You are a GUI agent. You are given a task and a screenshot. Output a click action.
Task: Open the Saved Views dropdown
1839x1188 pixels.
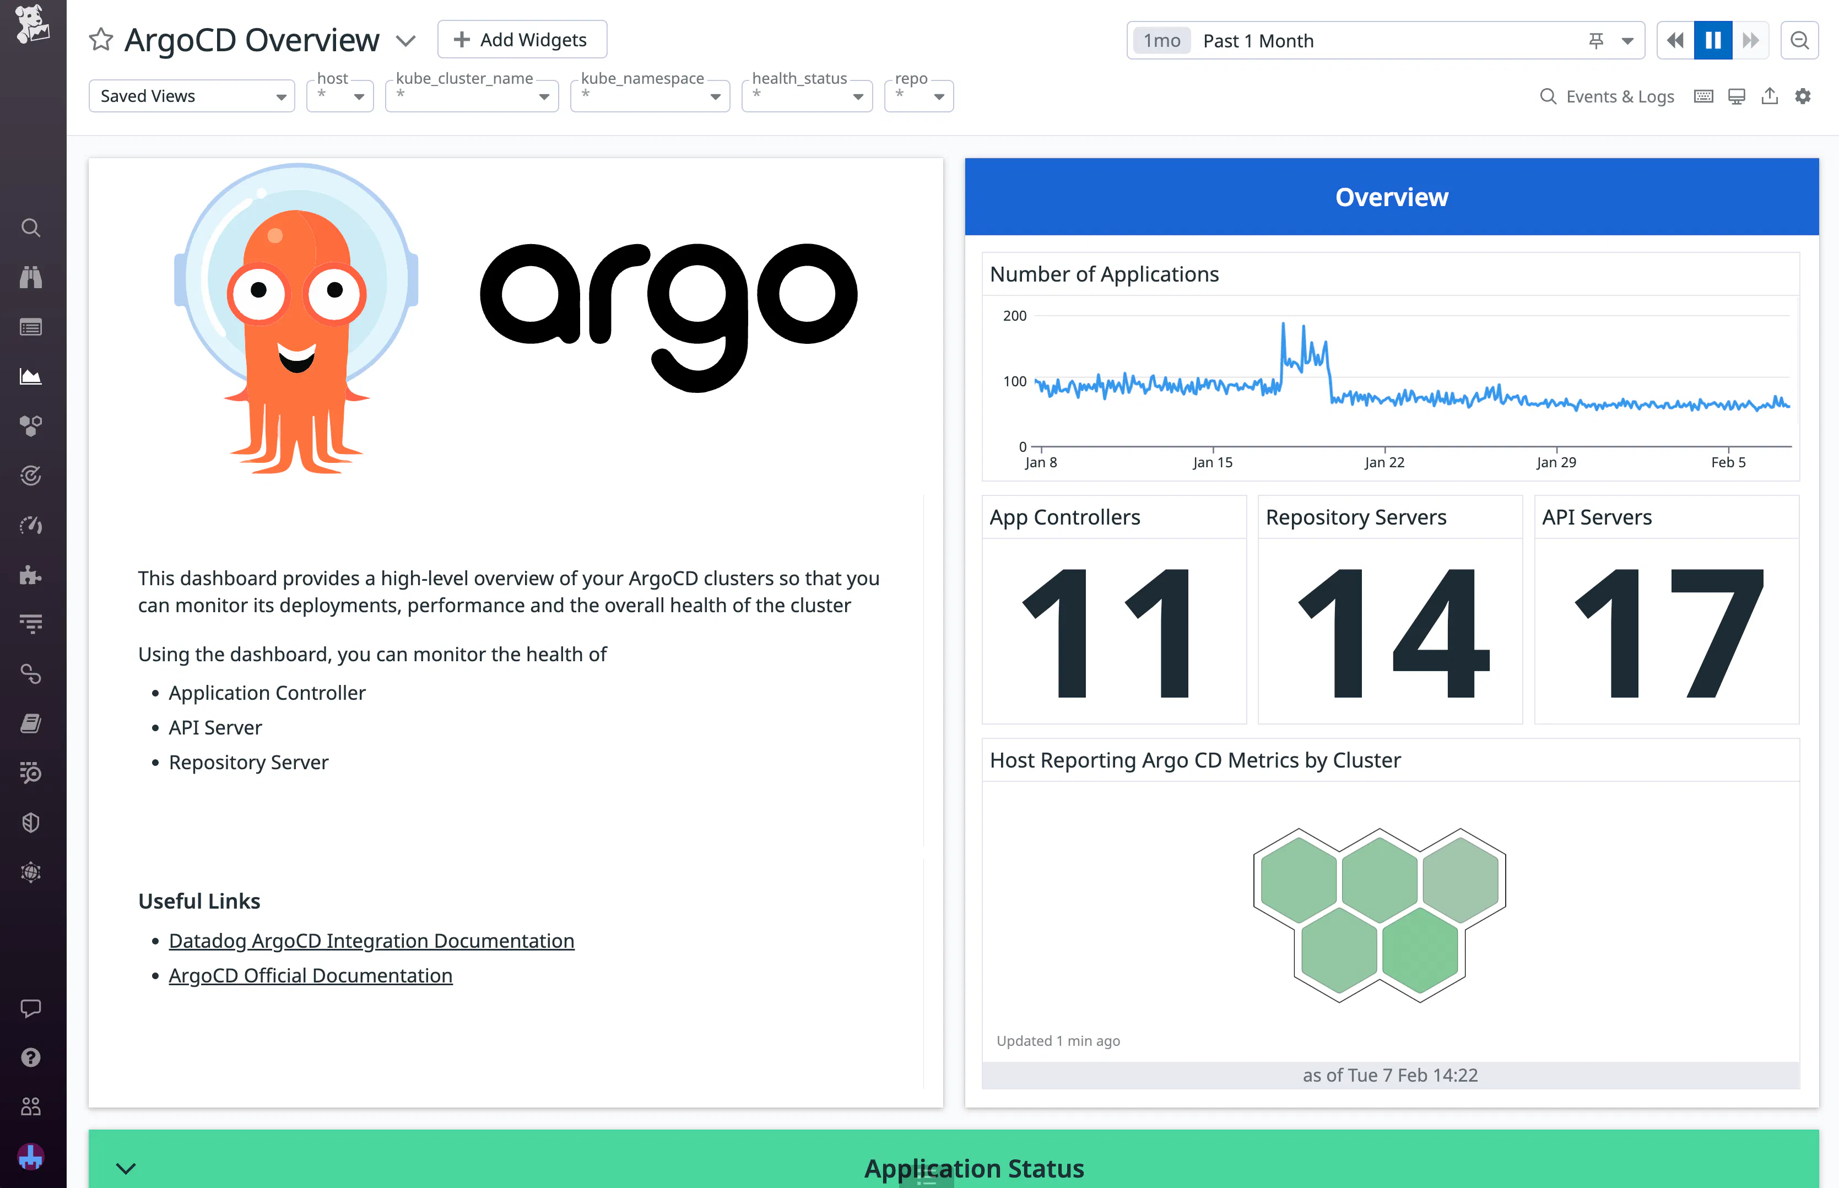tap(191, 96)
